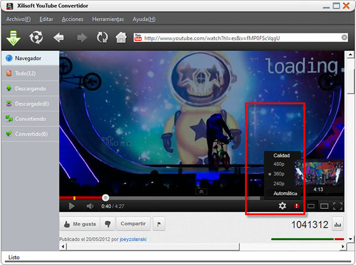Enter fullscreen with the fullscreen icon

click(x=338, y=206)
